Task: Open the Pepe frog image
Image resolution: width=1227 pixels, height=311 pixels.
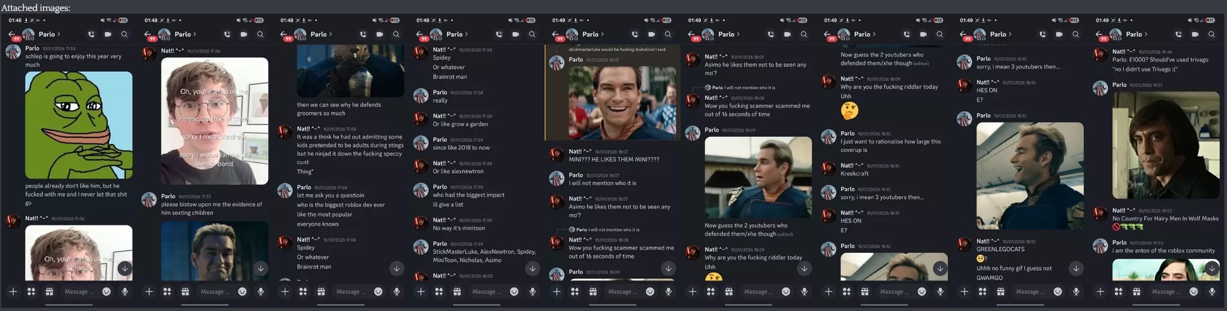Action: [78, 125]
